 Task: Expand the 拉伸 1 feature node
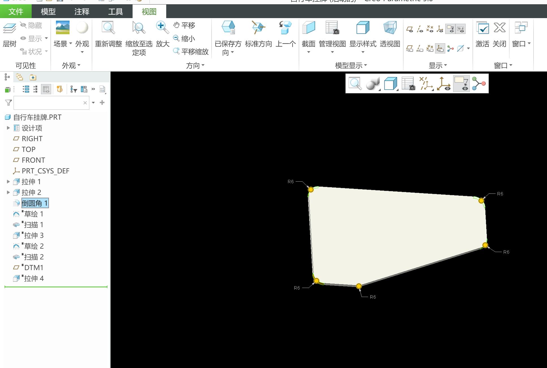click(8, 182)
